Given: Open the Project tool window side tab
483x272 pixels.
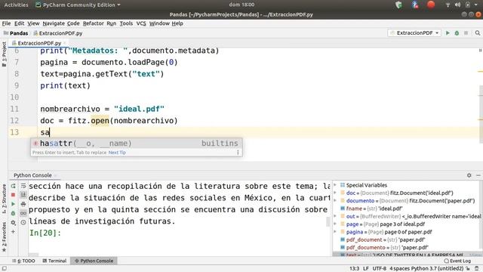Looking at the screenshot, I should 4,54.
